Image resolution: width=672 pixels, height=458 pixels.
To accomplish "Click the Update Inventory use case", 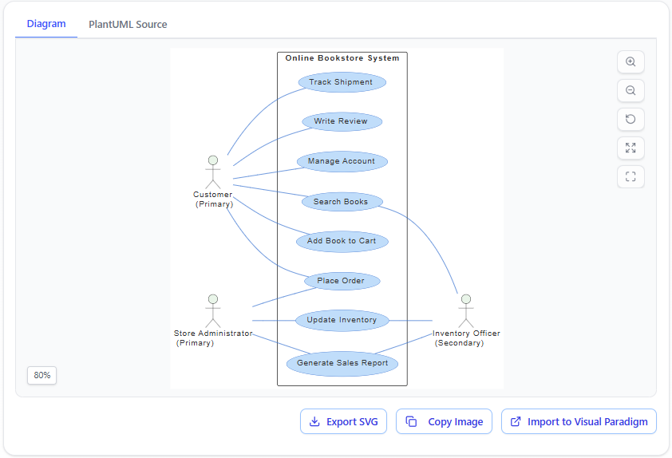I will [x=342, y=320].
